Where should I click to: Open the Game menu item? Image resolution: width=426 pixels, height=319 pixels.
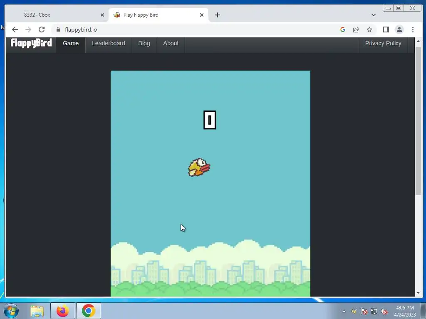(x=71, y=43)
